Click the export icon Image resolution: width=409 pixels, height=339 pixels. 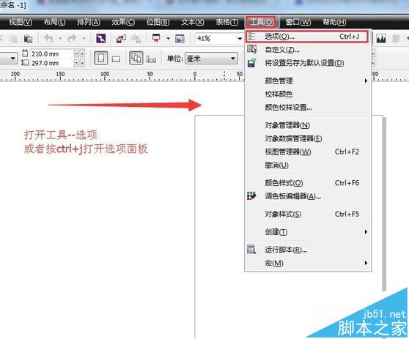tap(136, 39)
